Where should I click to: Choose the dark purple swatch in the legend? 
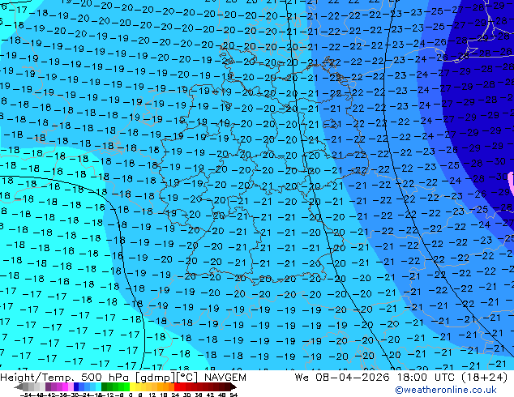48,386
